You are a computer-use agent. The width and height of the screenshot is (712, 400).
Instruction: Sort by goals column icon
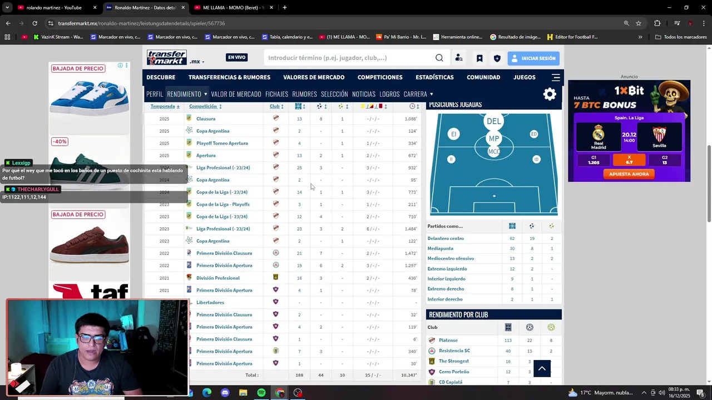click(321, 106)
